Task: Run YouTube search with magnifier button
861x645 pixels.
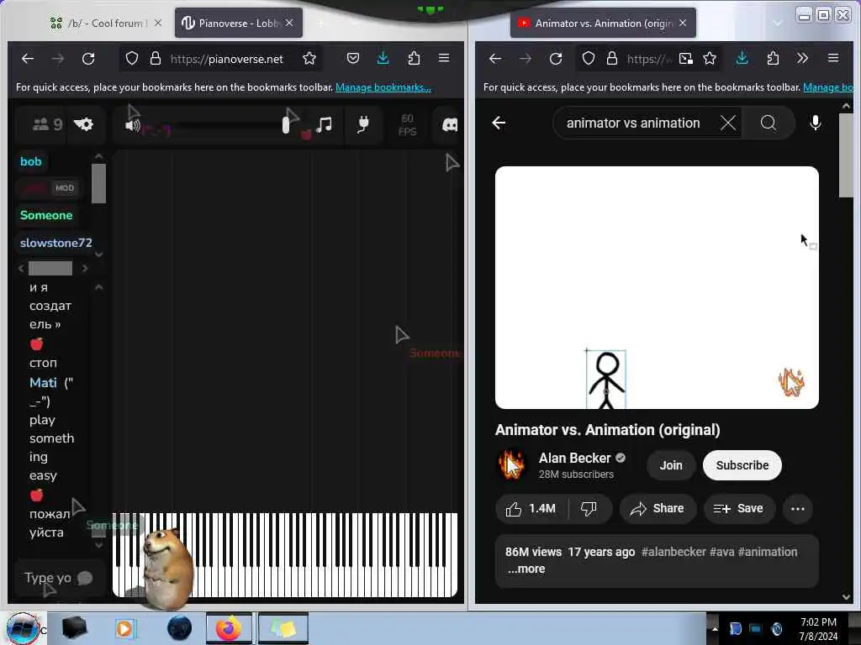Action: coord(769,123)
